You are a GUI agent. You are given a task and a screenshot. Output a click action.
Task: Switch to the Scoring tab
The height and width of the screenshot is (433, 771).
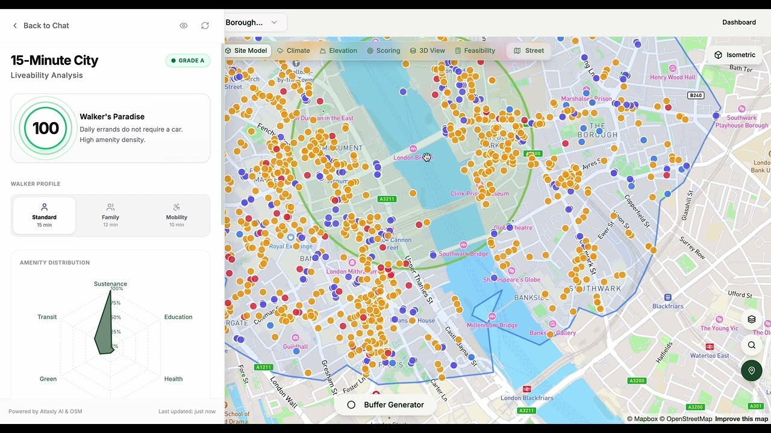(x=384, y=51)
